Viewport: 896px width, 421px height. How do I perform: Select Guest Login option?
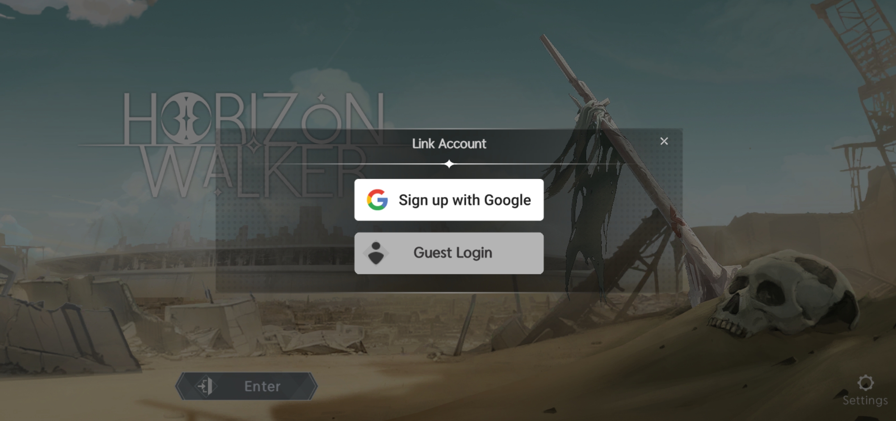(449, 253)
